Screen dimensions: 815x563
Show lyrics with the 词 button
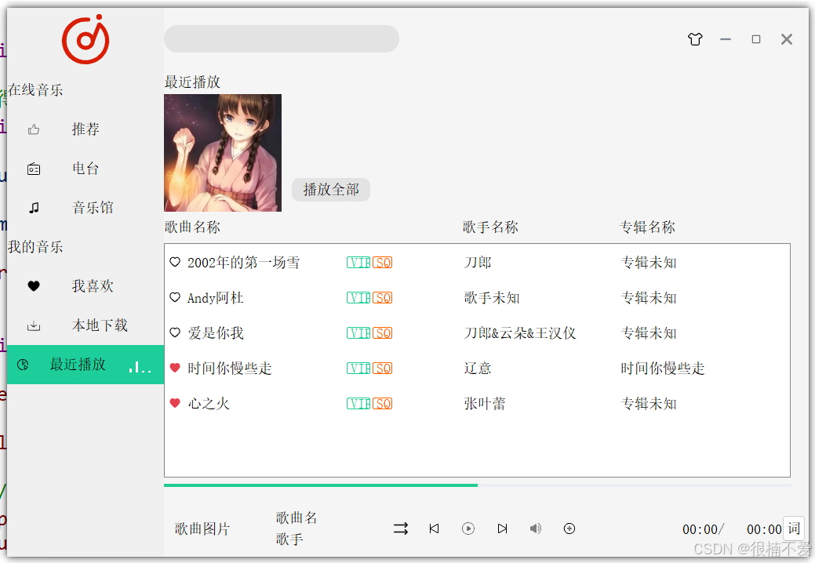point(794,528)
